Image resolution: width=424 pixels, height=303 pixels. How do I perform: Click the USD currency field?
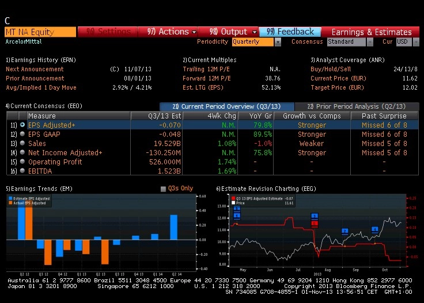click(404, 42)
